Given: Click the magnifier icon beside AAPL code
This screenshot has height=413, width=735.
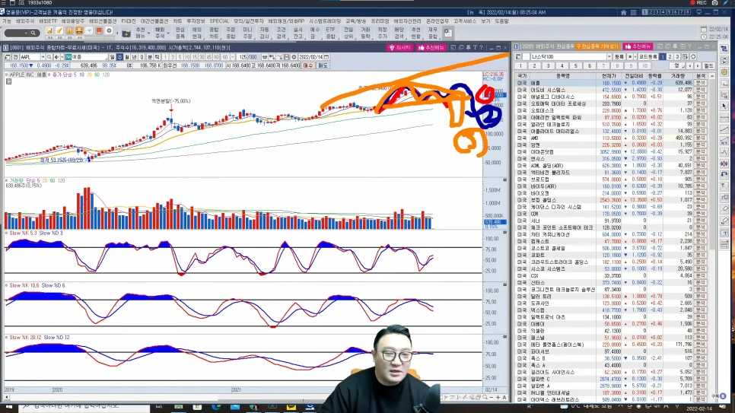Looking at the screenshot, I should [49, 57].
